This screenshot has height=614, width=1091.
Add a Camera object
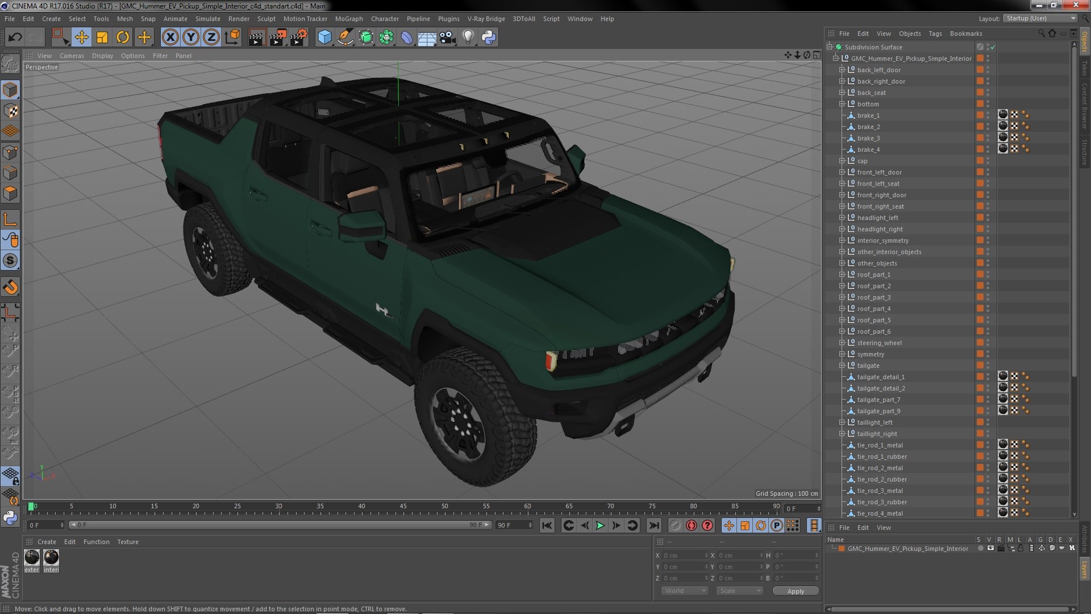pyautogui.click(x=447, y=38)
